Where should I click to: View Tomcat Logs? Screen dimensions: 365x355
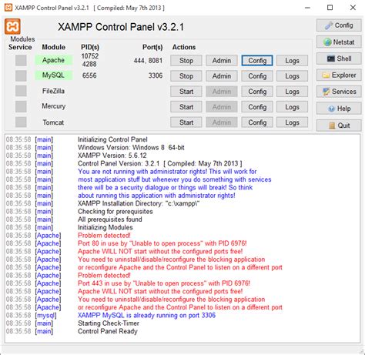[x=292, y=122]
